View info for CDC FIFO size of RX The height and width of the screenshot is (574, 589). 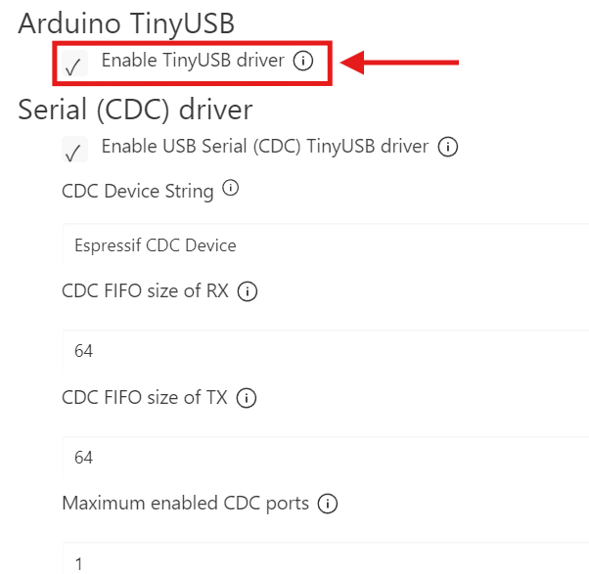(x=248, y=291)
